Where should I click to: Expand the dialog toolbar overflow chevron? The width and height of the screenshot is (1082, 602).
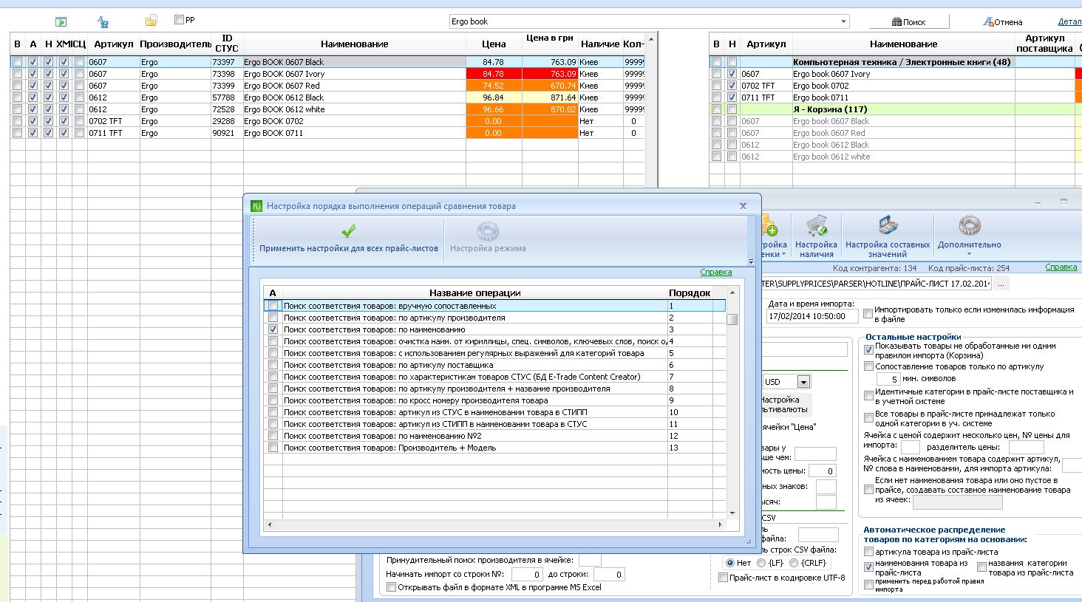751,261
